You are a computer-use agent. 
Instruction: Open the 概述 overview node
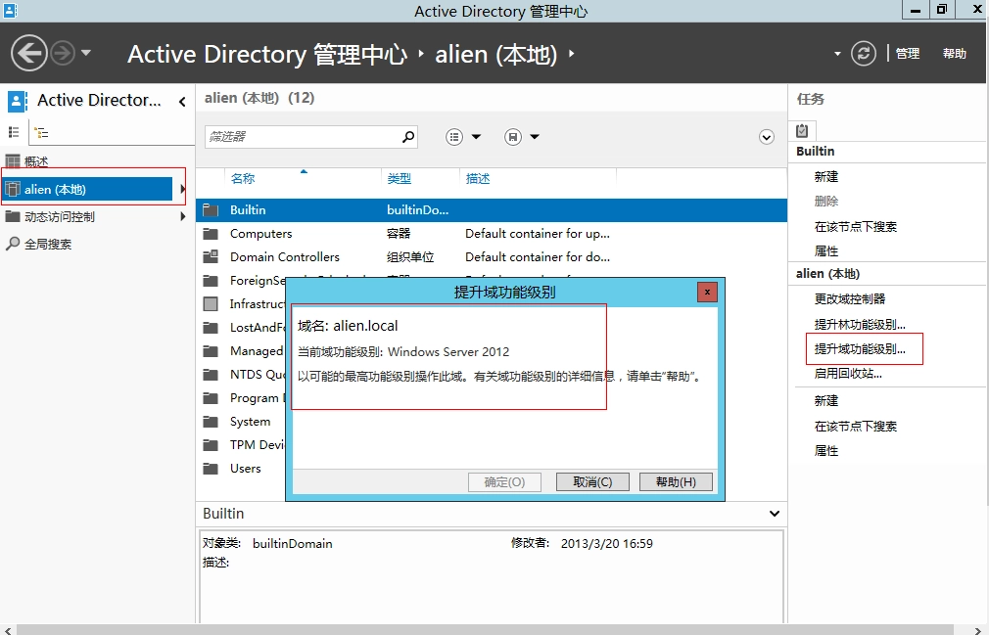[35, 161]
